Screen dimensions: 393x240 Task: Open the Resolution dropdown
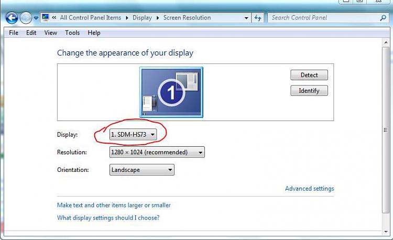(x=157, y=152)
